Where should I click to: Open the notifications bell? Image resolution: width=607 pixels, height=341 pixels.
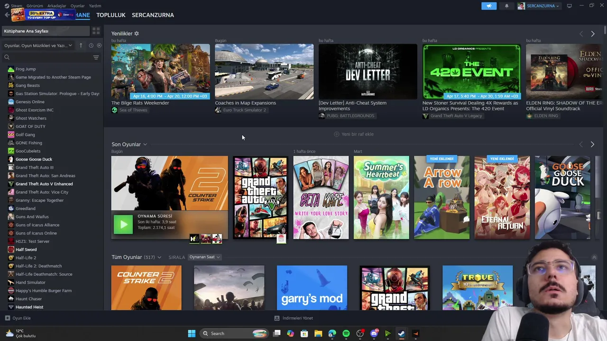point(506,6)
